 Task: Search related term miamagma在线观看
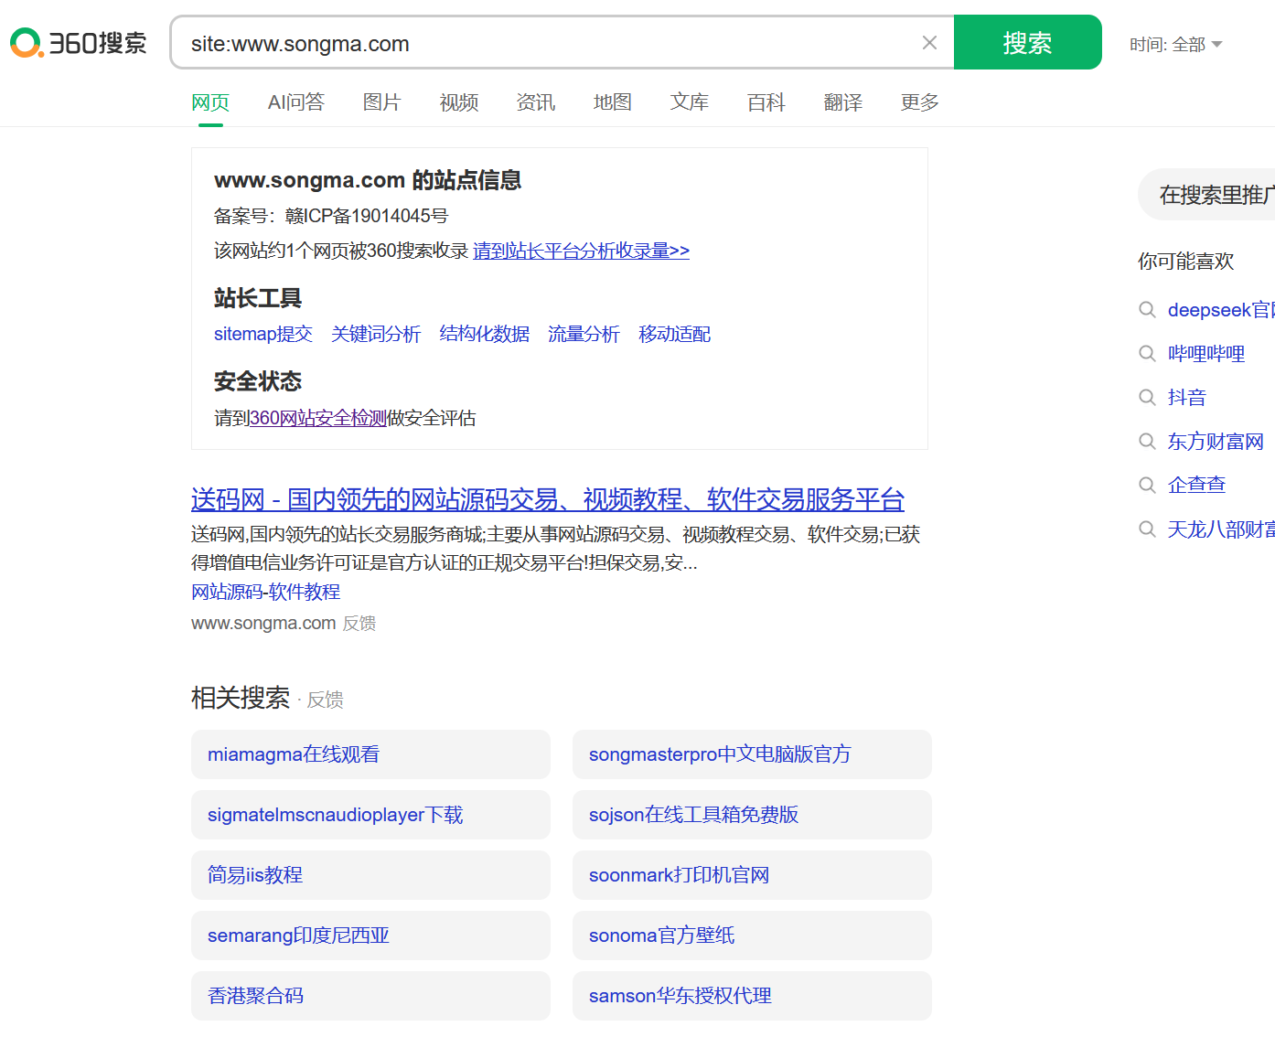point(370,754)
